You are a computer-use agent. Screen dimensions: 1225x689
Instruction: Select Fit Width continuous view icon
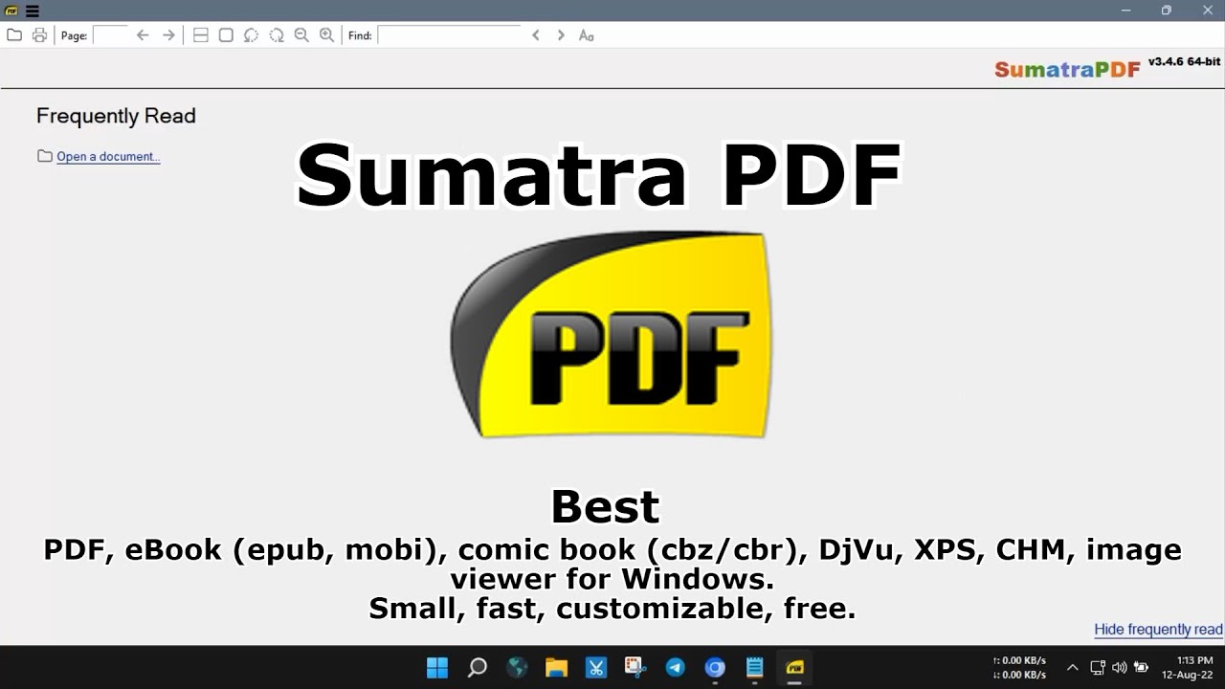201,35
